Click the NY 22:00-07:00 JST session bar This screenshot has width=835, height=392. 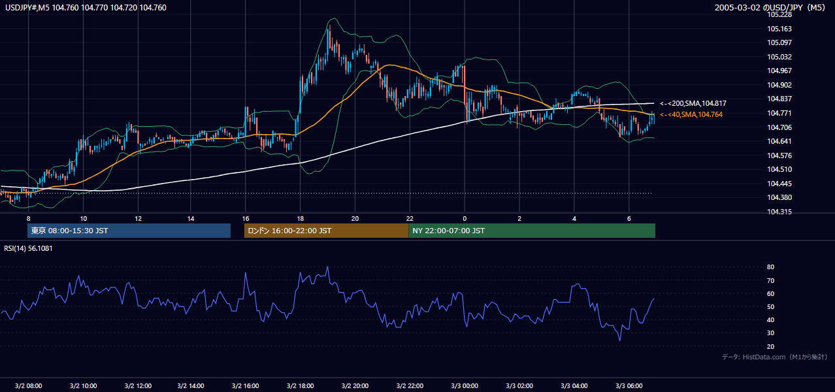coord(532,231)
